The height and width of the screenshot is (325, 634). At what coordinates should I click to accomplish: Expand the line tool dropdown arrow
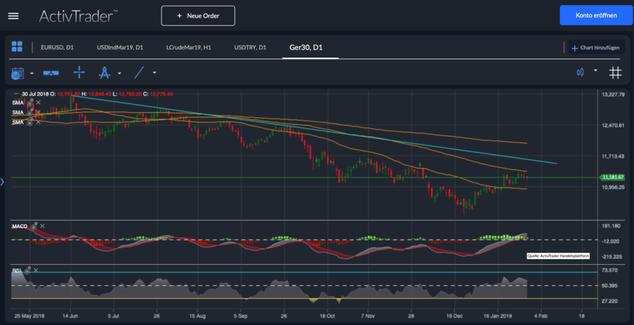[x=154, y=73]
